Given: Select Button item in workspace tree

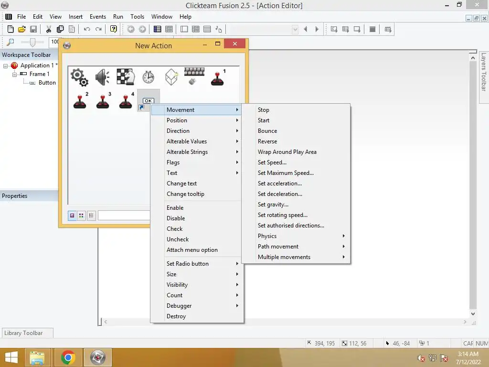Looking at the screenshot, I should [47, 83].
